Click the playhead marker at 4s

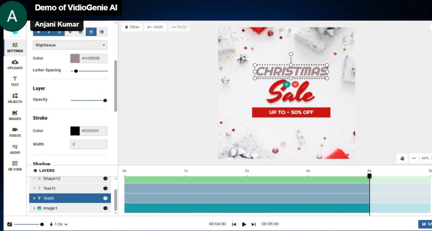[x=369, y=176]
